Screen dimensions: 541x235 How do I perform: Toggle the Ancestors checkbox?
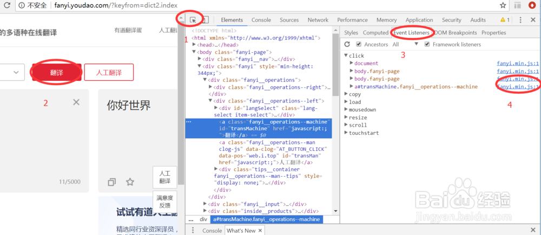359,44
